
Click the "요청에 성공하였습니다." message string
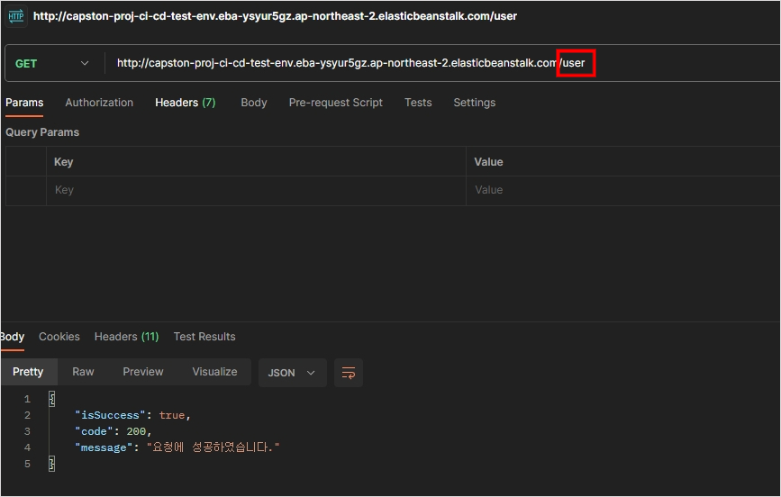[x=213, y=447]
